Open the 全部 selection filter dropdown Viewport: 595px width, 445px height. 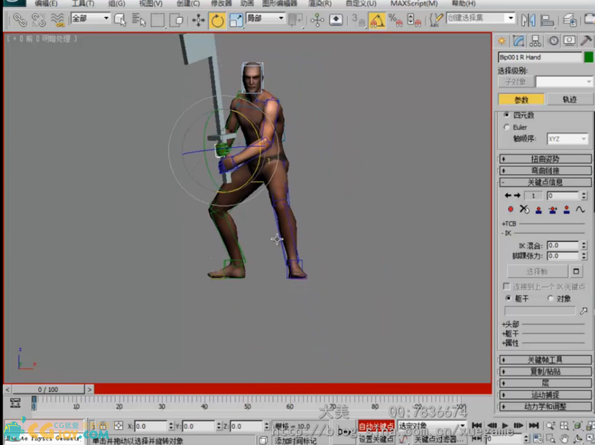click(90, 18)
